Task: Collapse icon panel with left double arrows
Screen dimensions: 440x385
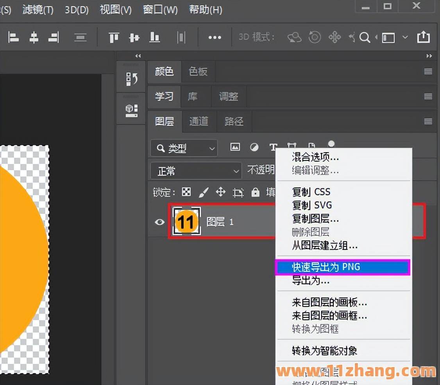Action: (138, 56)
